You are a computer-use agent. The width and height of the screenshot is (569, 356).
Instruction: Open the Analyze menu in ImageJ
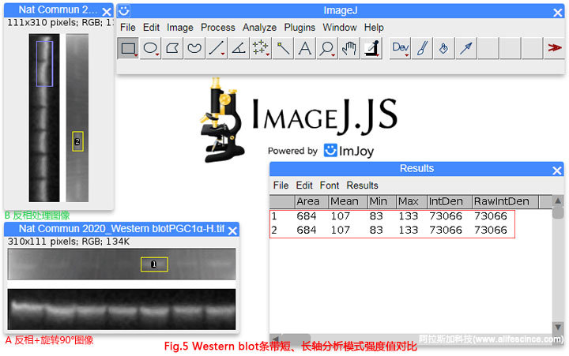pos(259,28)
